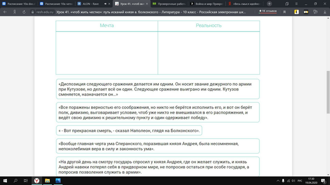Screen dimensions: 330x185
Task: Select the «На другой день на смотру» card
Action: tap(158, 166)
